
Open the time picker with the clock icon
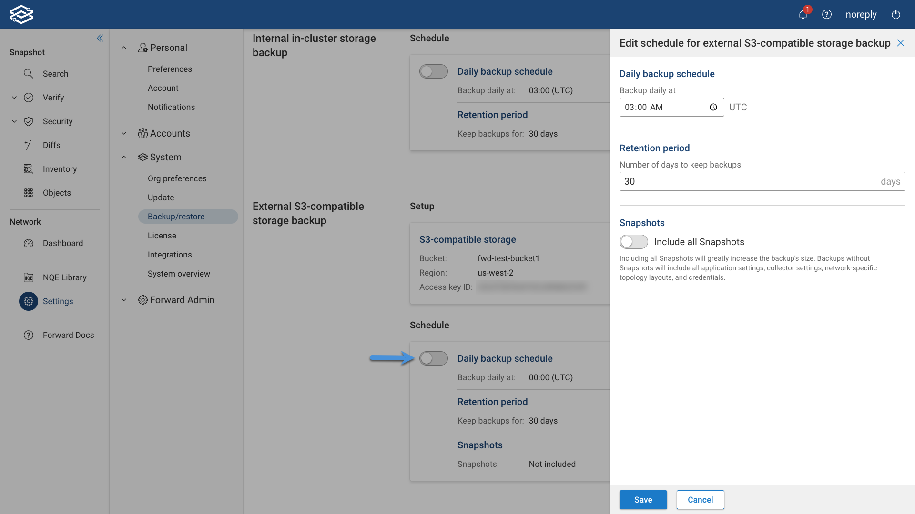(713, 107)
